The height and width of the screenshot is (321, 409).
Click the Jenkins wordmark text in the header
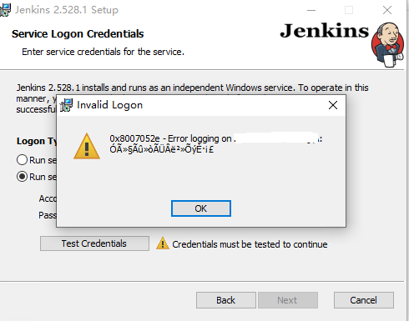coord(325,31)
